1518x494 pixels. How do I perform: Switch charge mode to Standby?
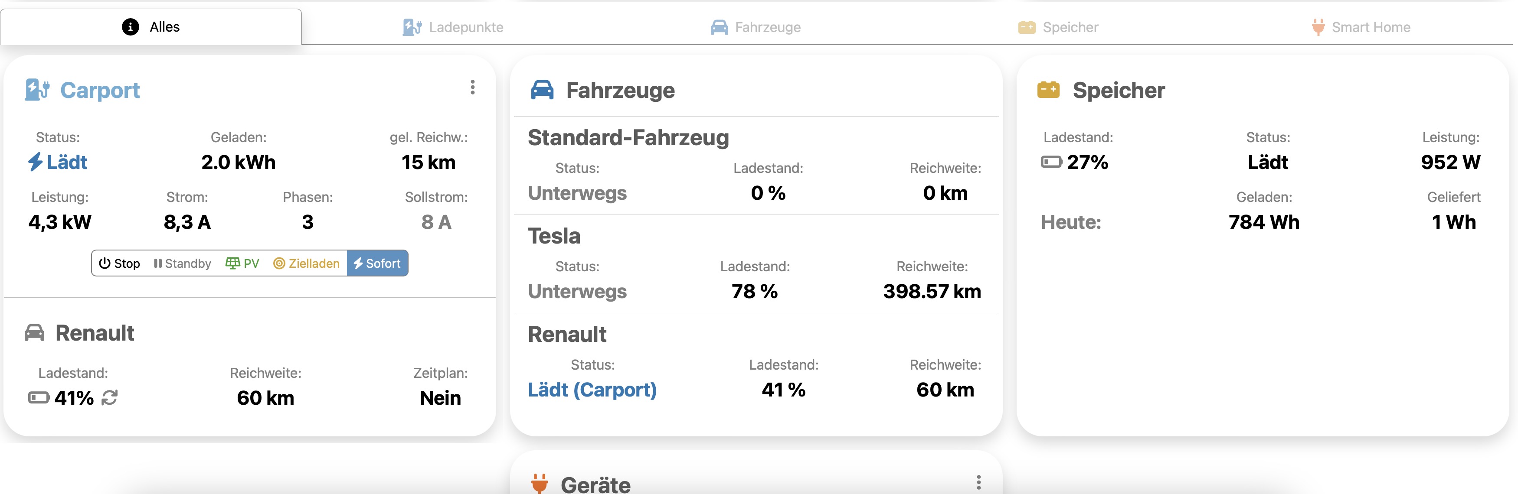click(182, 263)
